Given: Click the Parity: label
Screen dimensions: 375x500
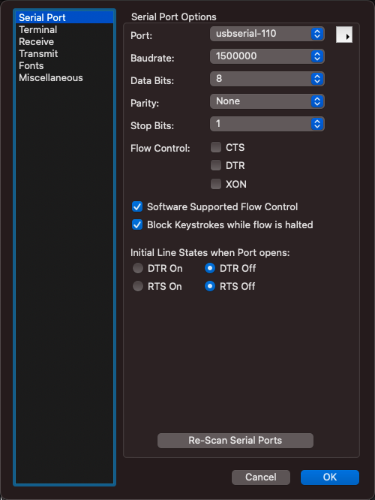Looking at the screenshot, I should [145, 104].
